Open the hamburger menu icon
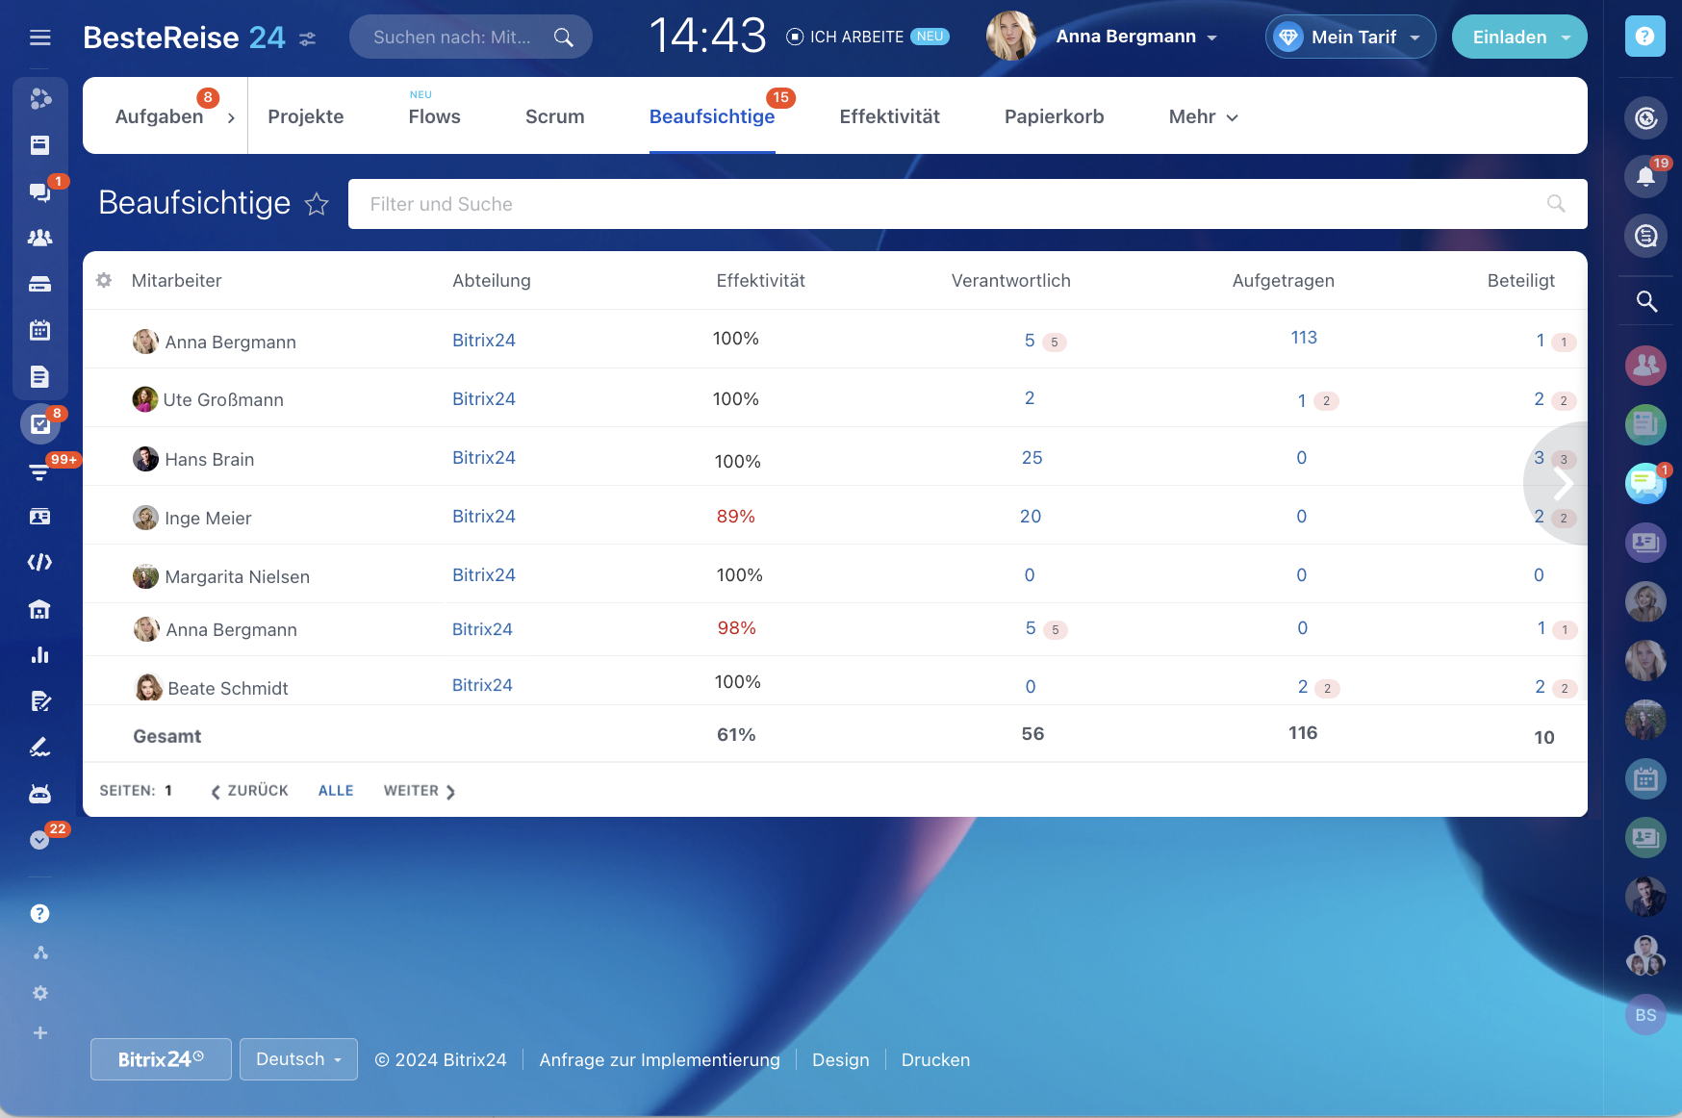 (39, 38)
